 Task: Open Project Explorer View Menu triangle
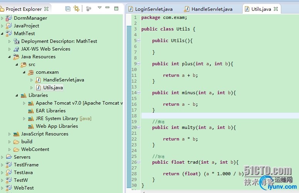[x=100, y=8]
